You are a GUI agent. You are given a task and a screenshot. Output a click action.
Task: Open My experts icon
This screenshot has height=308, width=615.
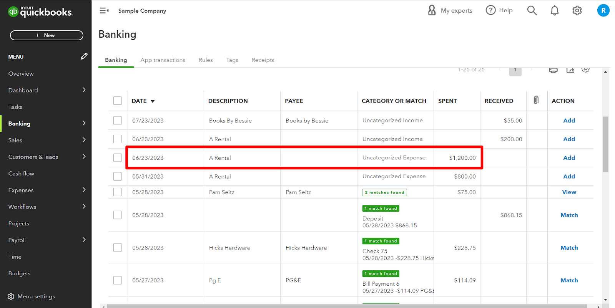pyautogui.click(x=432, y=10)
